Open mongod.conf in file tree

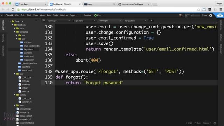click(25, 119)
